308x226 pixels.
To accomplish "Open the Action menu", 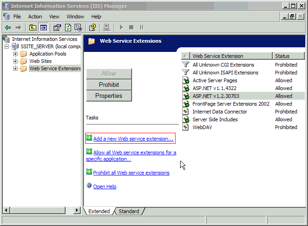I will pyautogui.click(x=35, y=17).
